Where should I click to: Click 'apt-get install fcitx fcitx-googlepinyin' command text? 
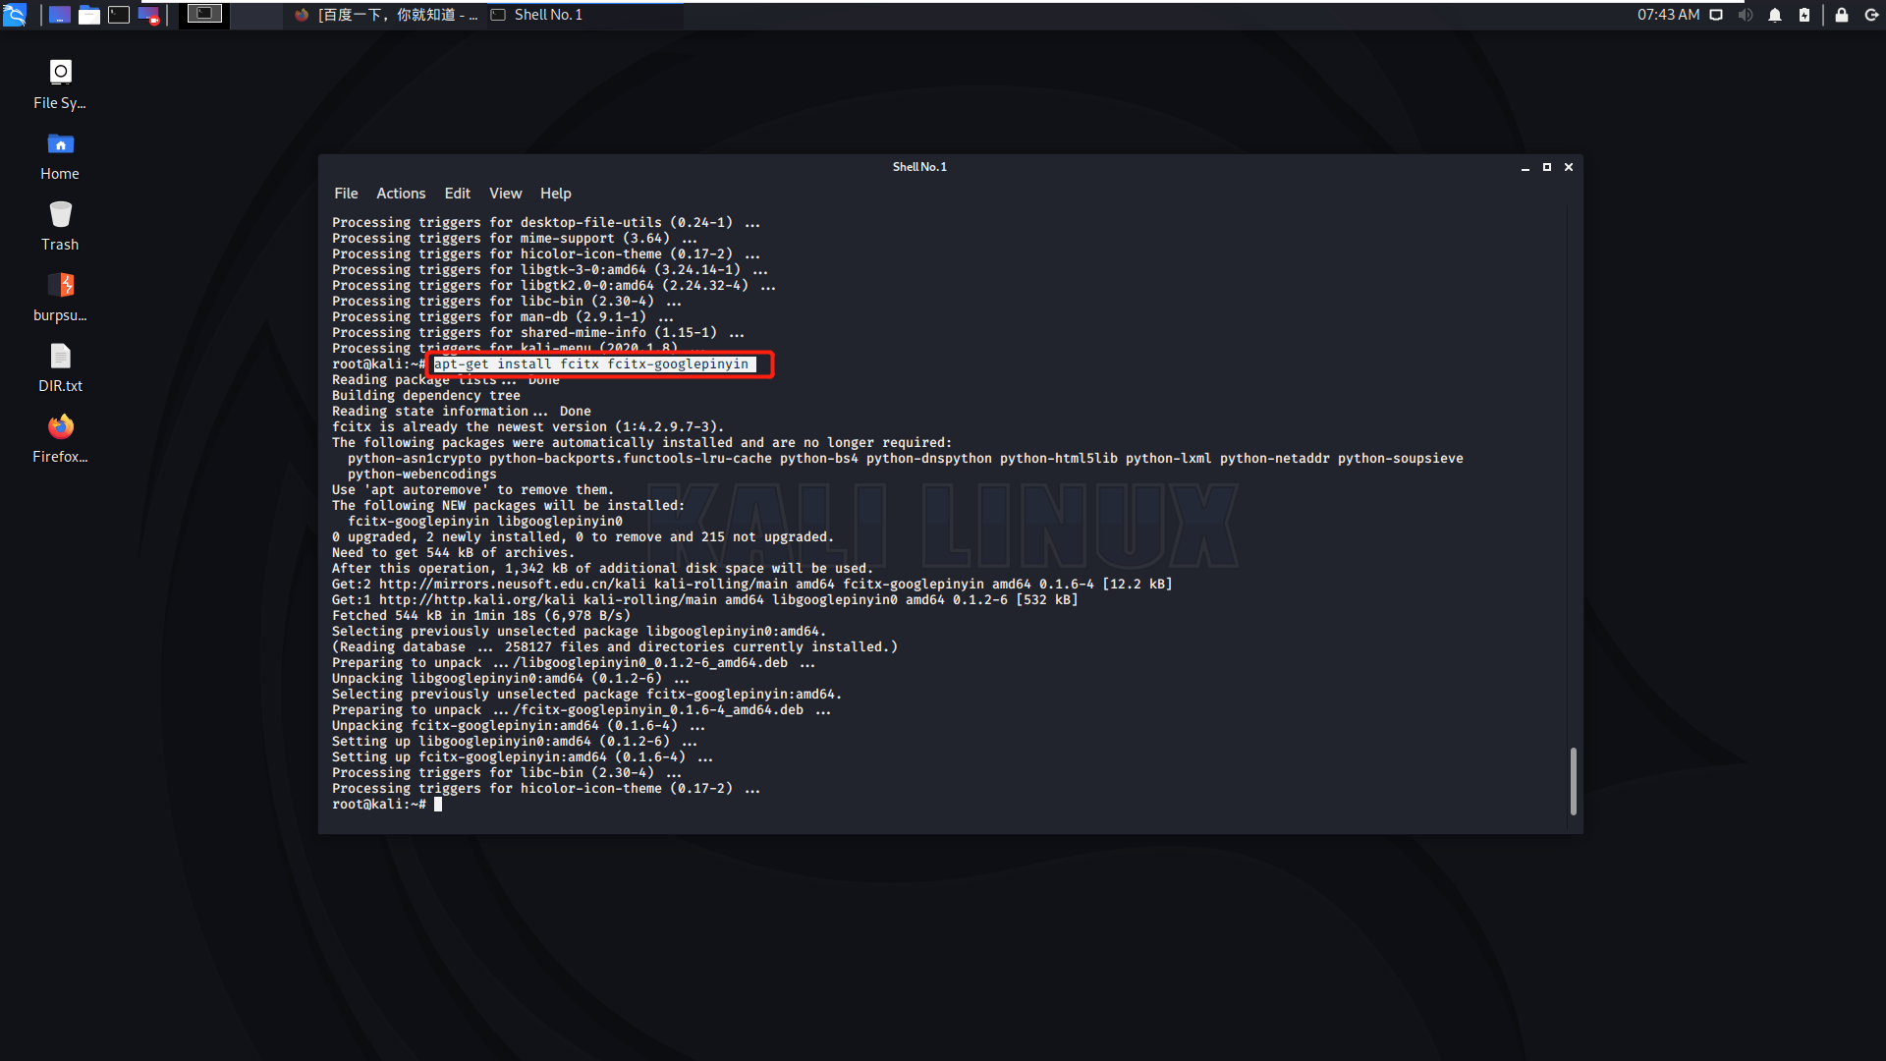click(x=591, y=364)
